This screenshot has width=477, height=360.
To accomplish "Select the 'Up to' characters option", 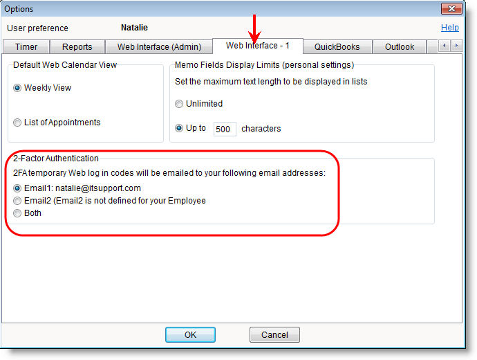I will [179, 128].
